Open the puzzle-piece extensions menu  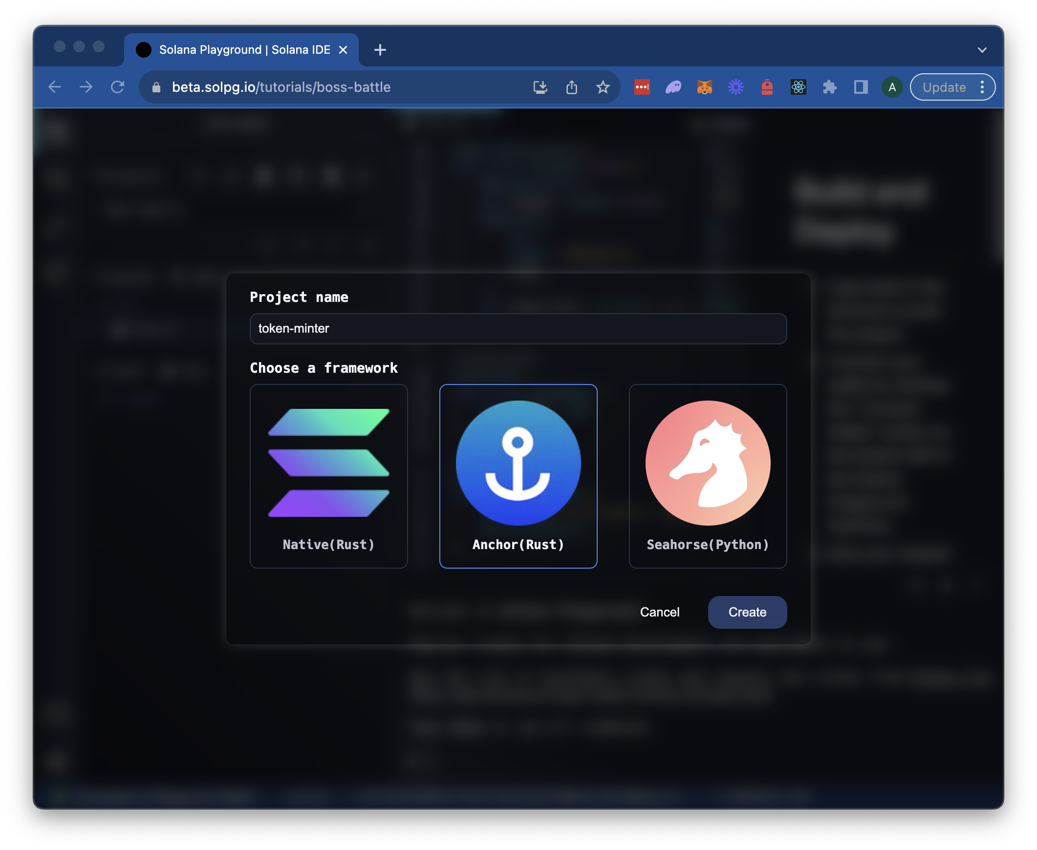coord(830,87)
